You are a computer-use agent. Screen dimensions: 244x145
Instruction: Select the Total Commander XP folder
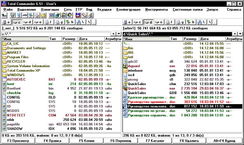click(x=61, y=71)
